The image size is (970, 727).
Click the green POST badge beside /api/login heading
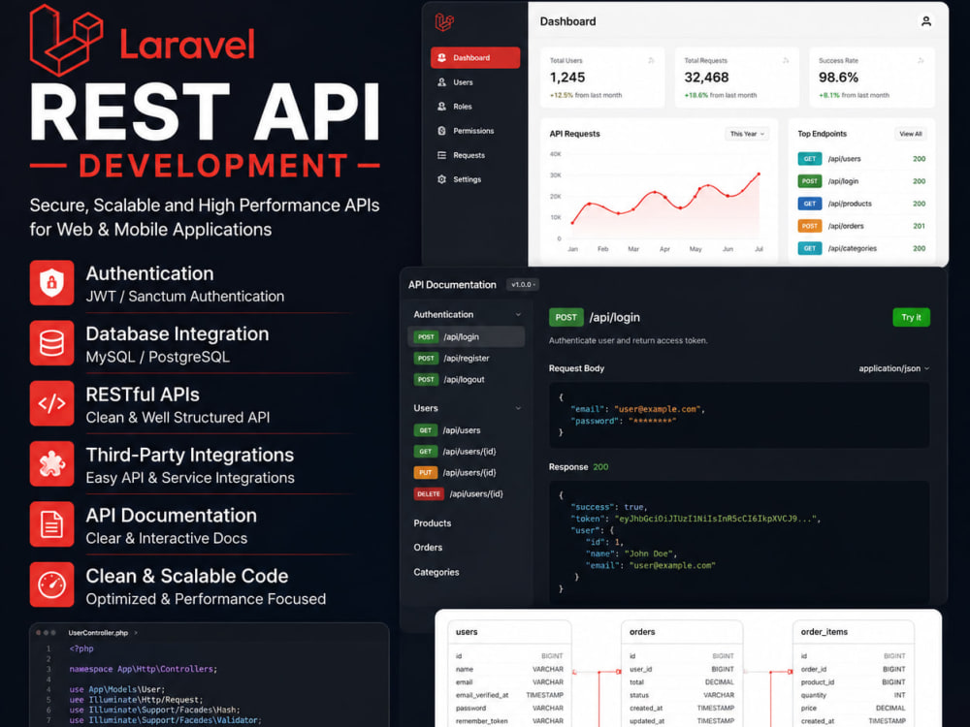tap(566, 317)
